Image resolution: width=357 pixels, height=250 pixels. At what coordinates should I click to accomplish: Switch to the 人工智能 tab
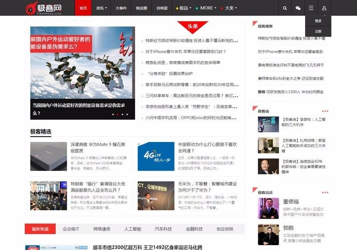[x=132, y=229]
